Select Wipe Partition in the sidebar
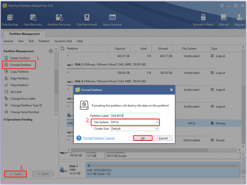This screenshot has width=247, height=185. [x=19, y=85]
